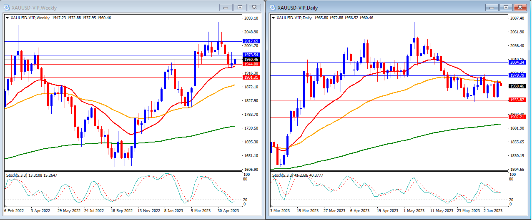Click the 80 level on Weekly stochastic scale
The image size is (532, 220).
tap(245, 180)
